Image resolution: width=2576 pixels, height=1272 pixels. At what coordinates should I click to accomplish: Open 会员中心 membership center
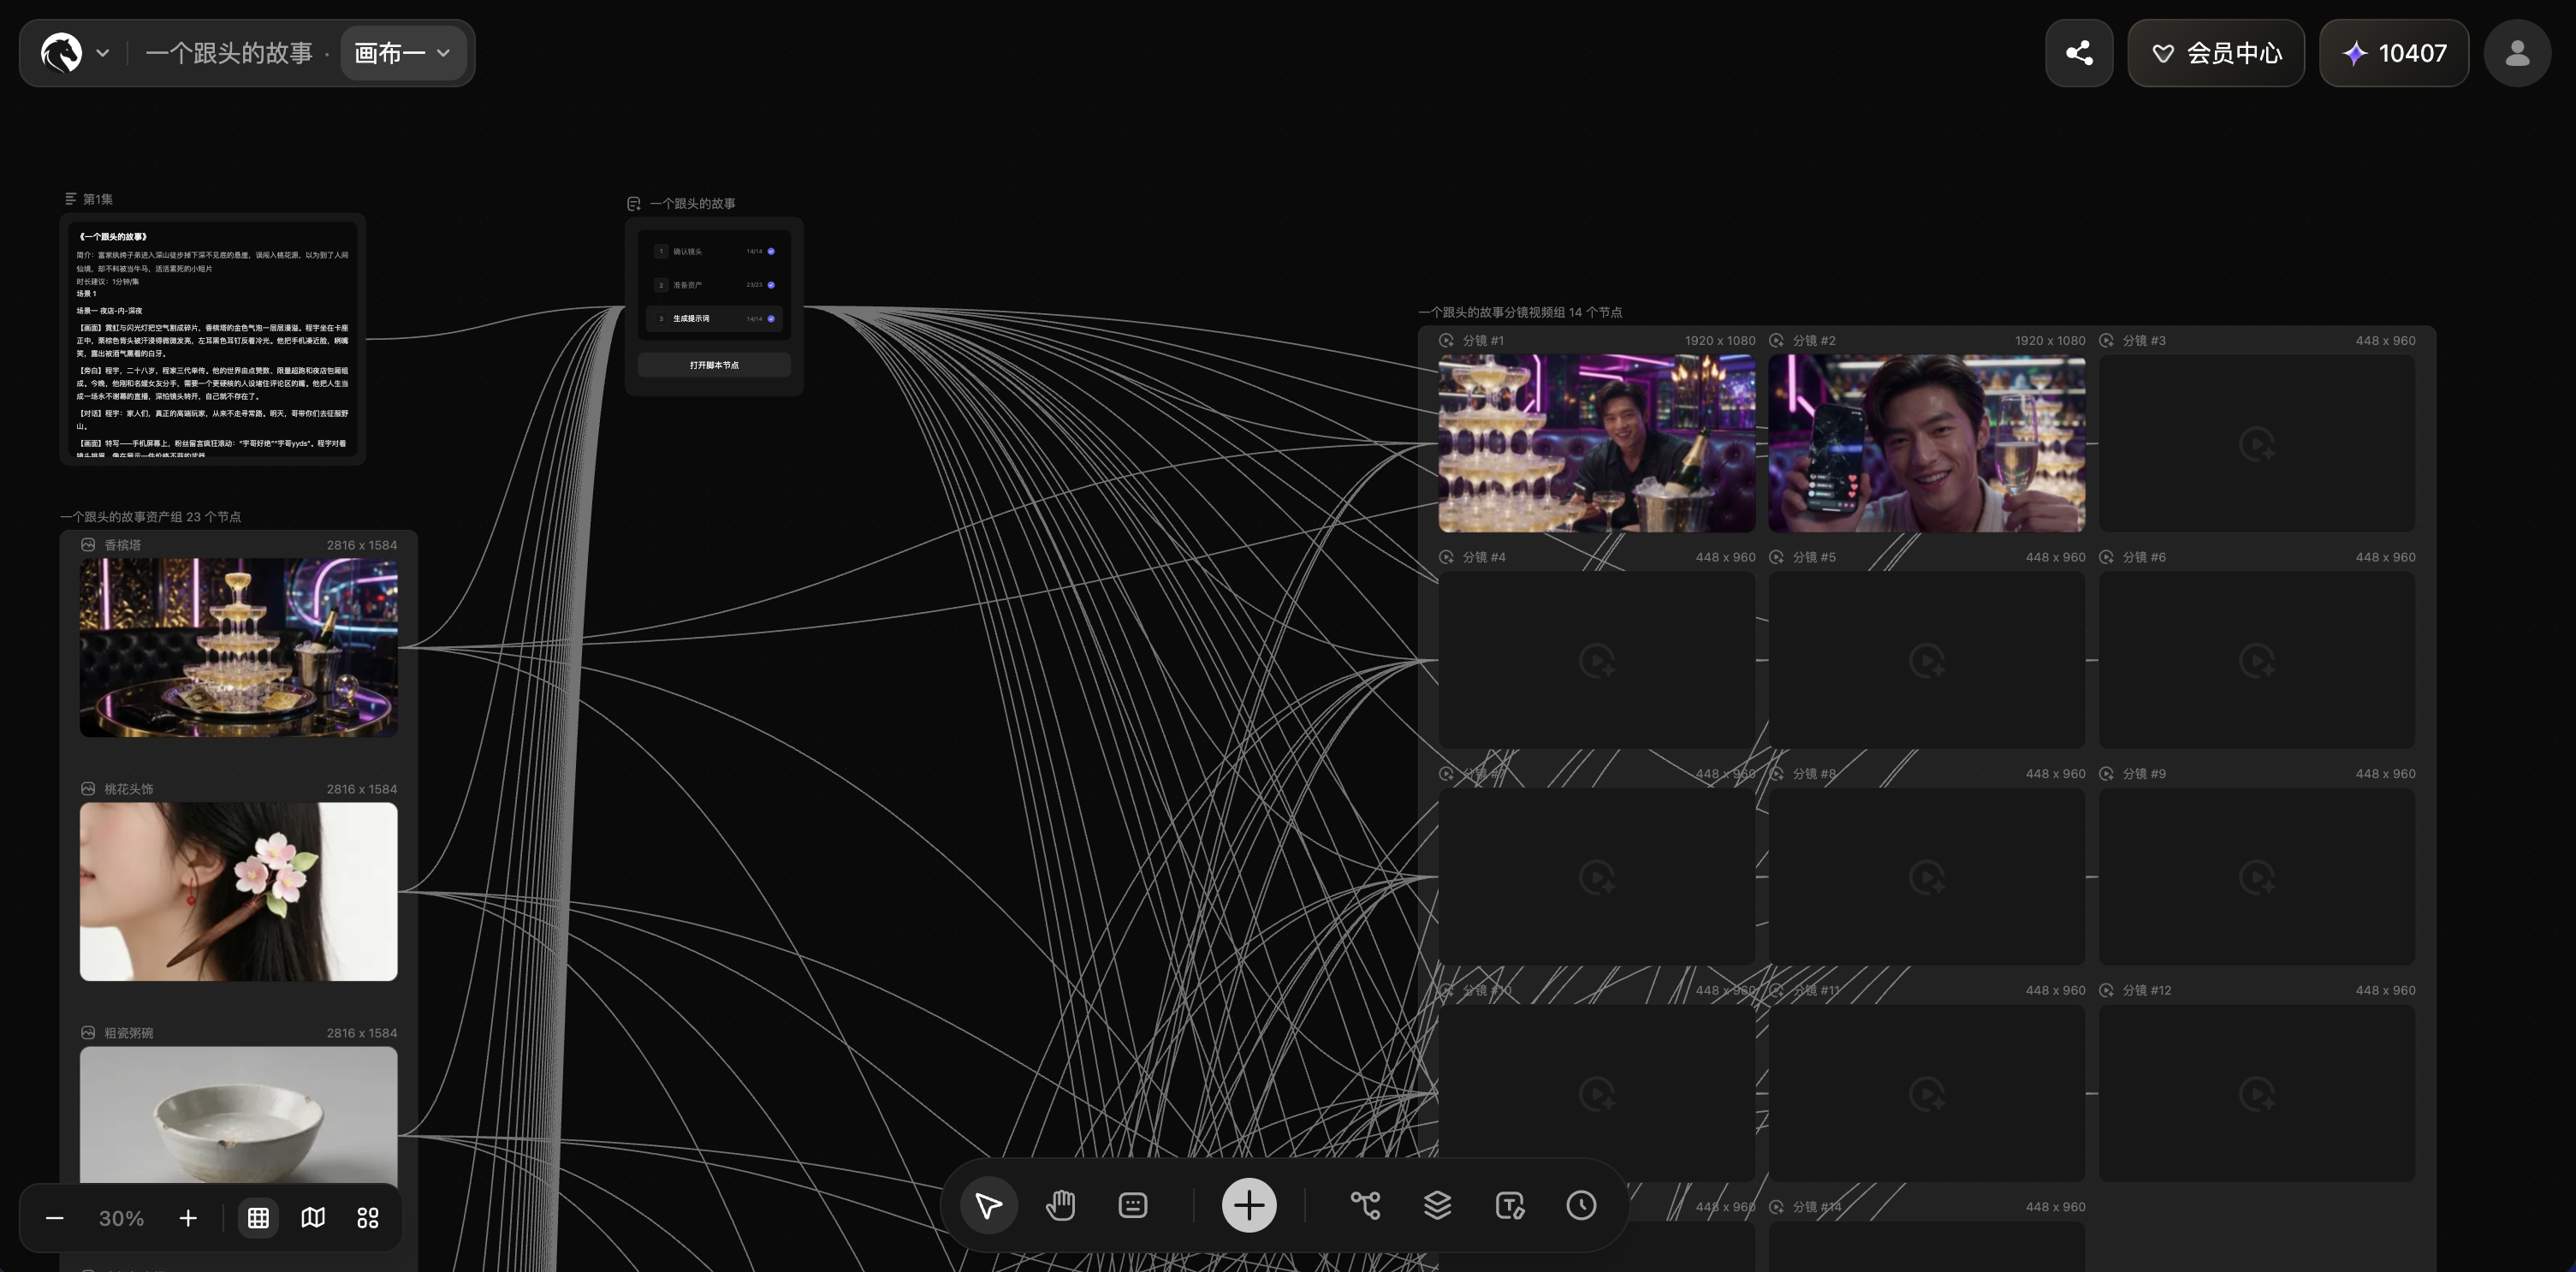click(x=2216, y=53)
